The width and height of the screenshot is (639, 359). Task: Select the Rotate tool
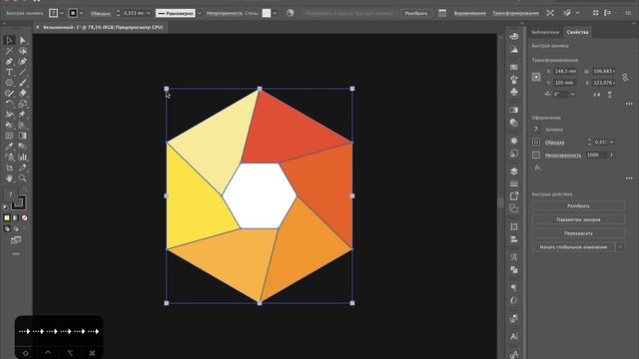point(9,104)
